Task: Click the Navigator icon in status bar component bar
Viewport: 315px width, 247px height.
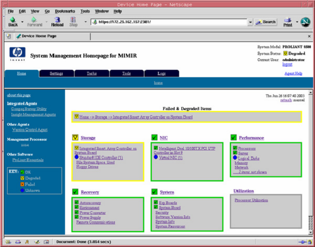Action: pyautogui.click(x=8, y=242)
